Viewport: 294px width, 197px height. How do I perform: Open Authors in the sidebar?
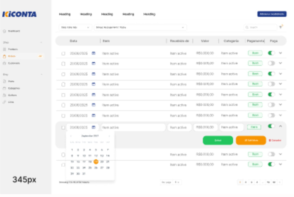(12, 95)
